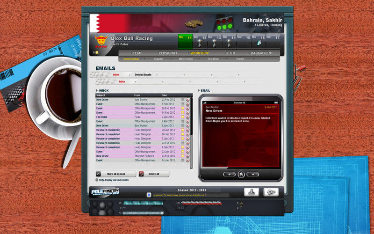Open the PERSONNEL menu
Screen dimensions: 374x234
(168, 53)
